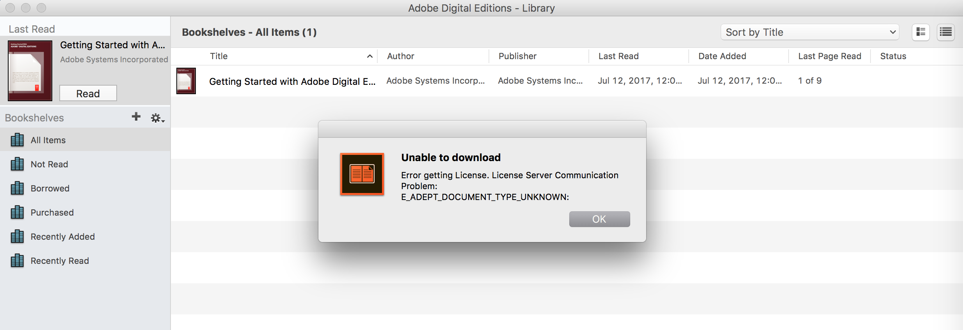The height and width of the screenshot is (330, 963).
Task: Select the Not Read bookshelf
Action: pyautogui.click(x=49, y=164)
